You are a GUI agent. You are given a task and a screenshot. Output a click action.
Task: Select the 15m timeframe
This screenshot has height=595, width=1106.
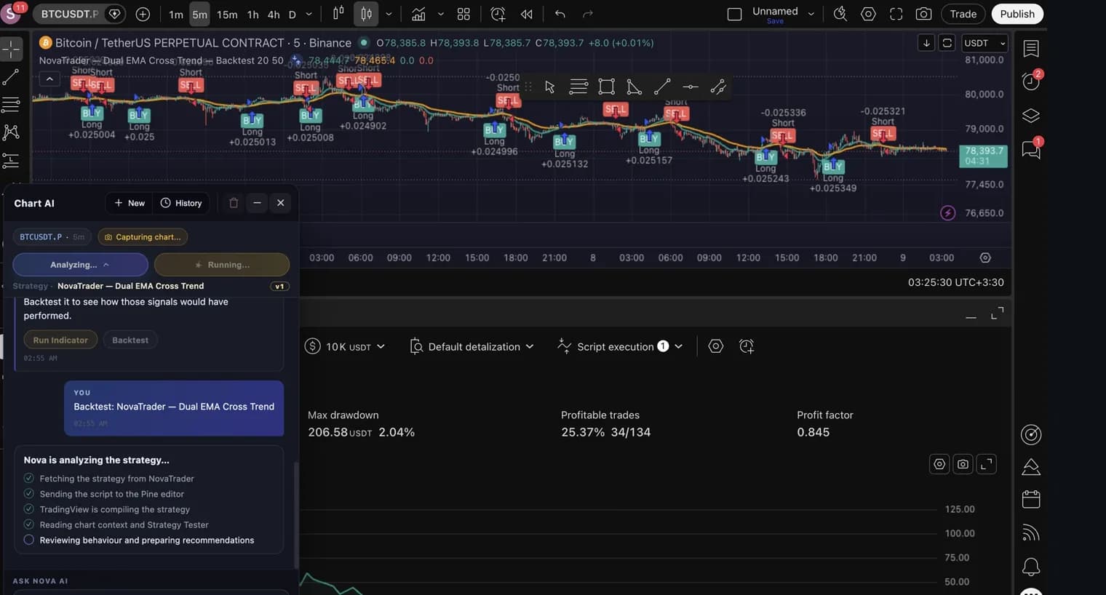[227, 14]
